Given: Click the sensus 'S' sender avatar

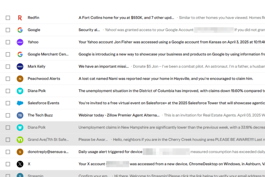Looking at the screenshot, I should (20, 152).
